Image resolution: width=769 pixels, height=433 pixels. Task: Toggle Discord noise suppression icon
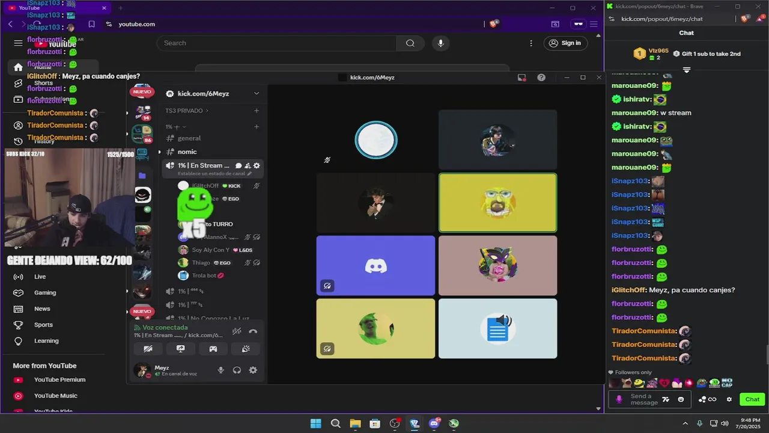coord(237,331)
